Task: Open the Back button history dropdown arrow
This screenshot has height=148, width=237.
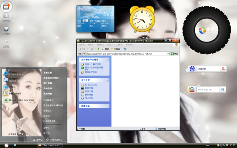Action: pos(88,49)
